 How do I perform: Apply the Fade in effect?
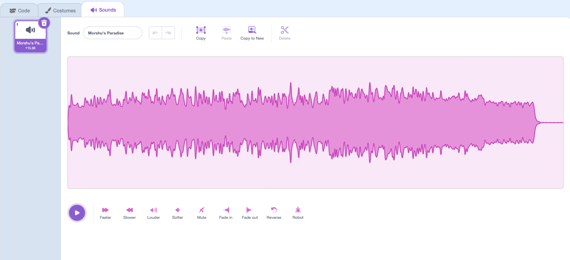pos(226,210)
